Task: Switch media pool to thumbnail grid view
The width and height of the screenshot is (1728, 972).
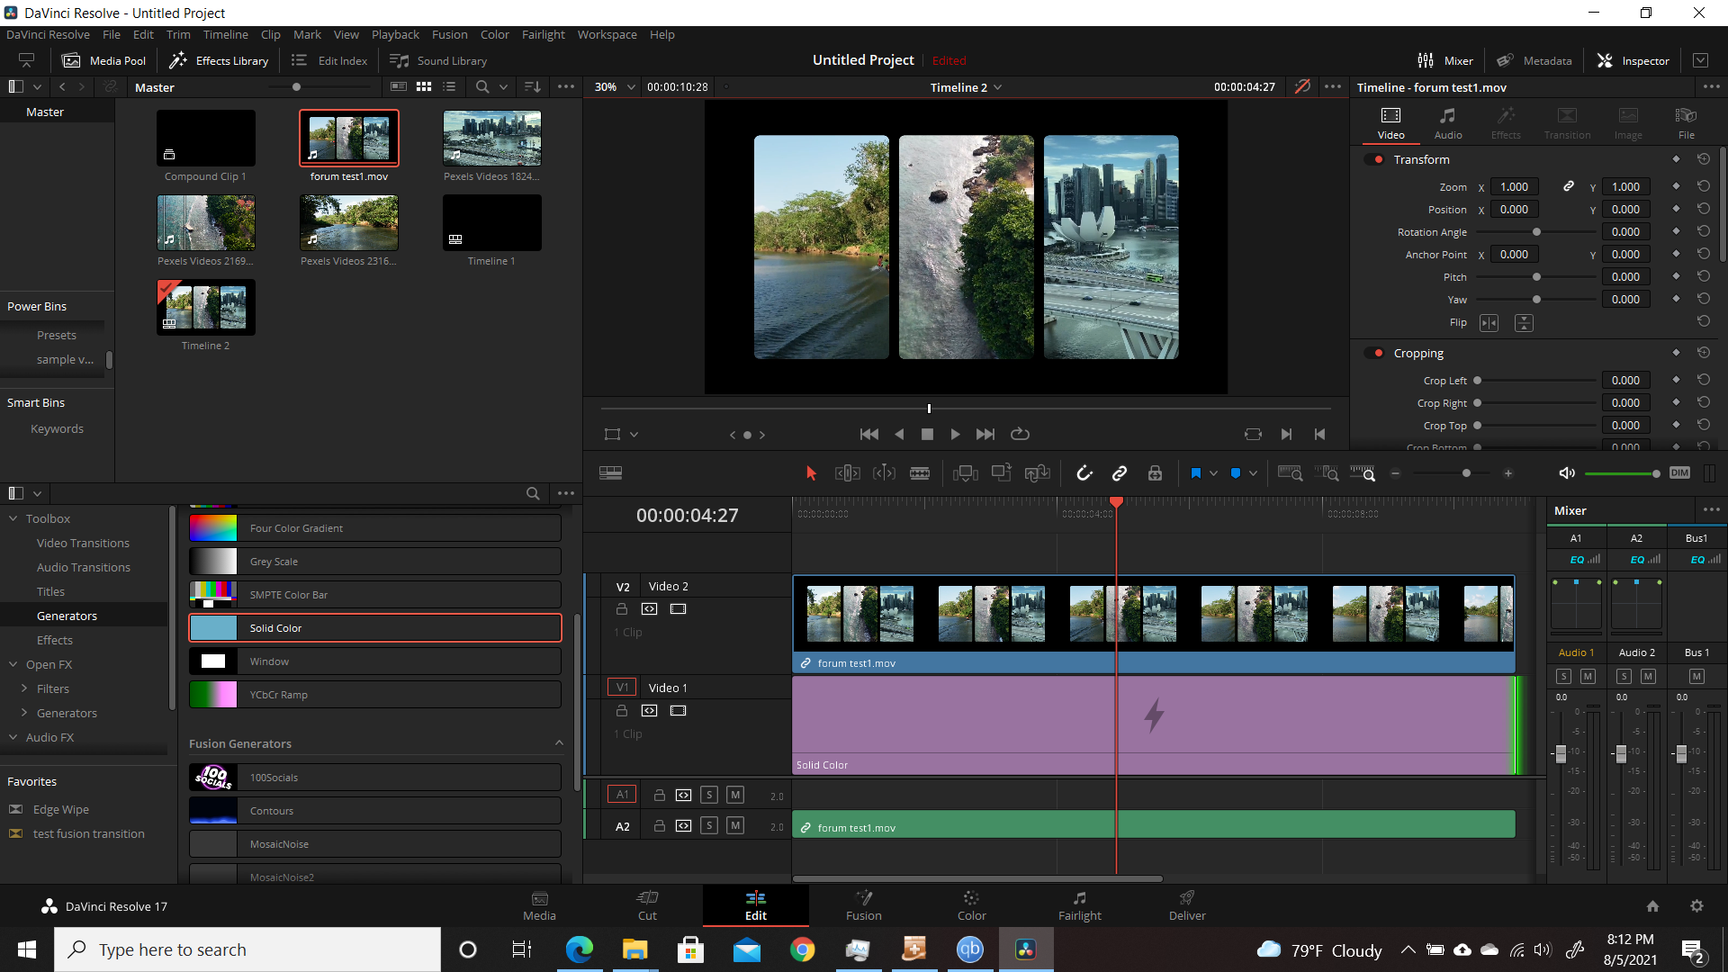Action: (423, 87)
